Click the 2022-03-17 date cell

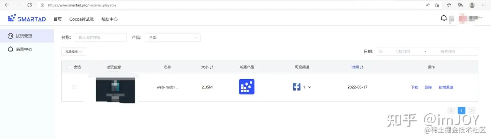(x=358, y=87)
